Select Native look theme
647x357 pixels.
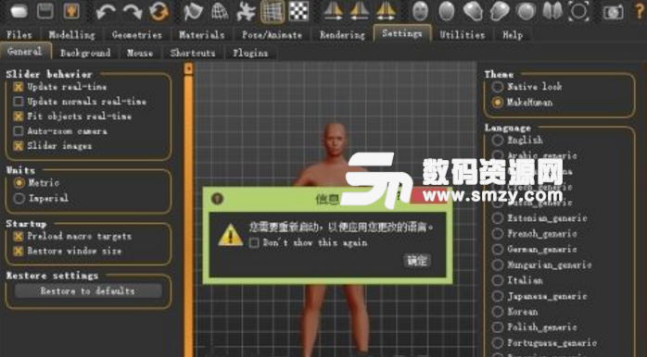498,87
